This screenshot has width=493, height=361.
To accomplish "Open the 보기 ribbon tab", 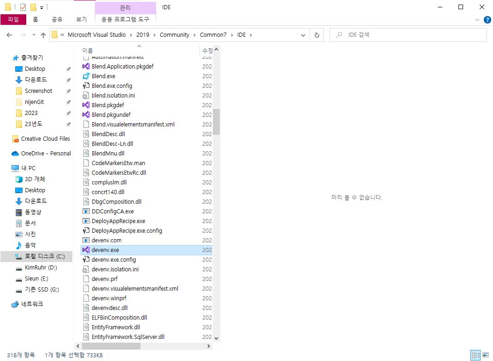I will (x=81, y=19).
